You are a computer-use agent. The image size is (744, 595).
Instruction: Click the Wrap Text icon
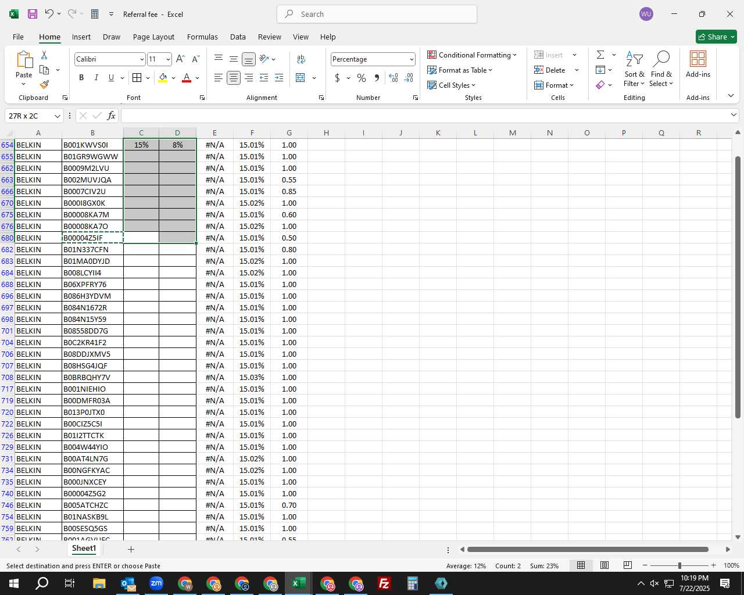[x=301, y=59]
